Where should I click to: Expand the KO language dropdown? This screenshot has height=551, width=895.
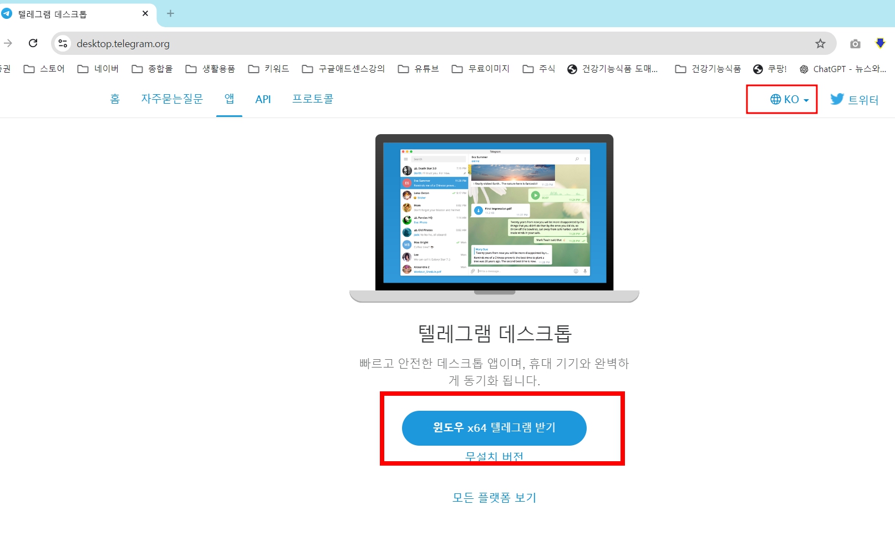pyautogui.click(x=789, y=99)
